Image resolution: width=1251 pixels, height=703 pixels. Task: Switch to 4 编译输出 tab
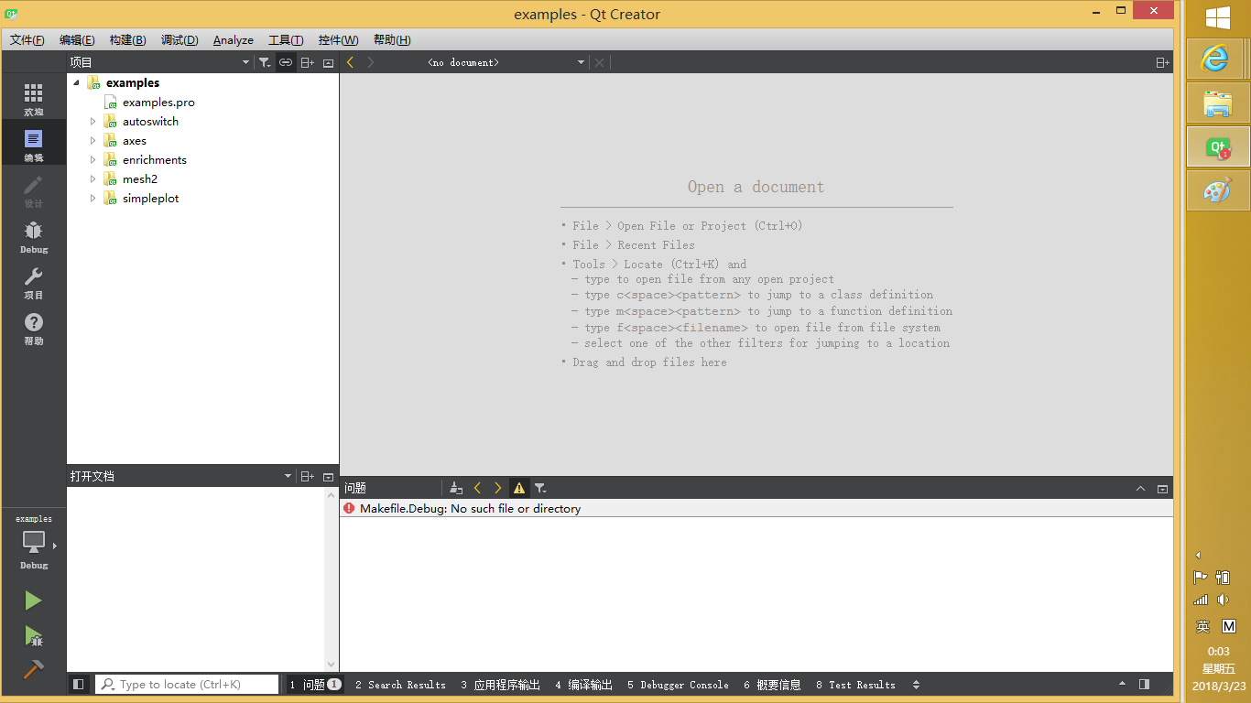point(584,685)
